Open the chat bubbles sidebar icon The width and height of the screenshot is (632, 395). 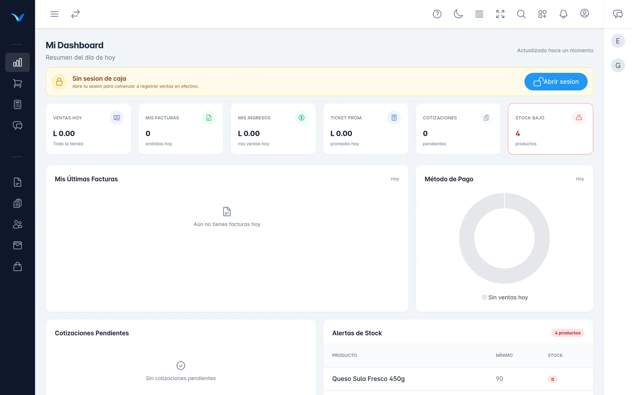pos(18,126)
